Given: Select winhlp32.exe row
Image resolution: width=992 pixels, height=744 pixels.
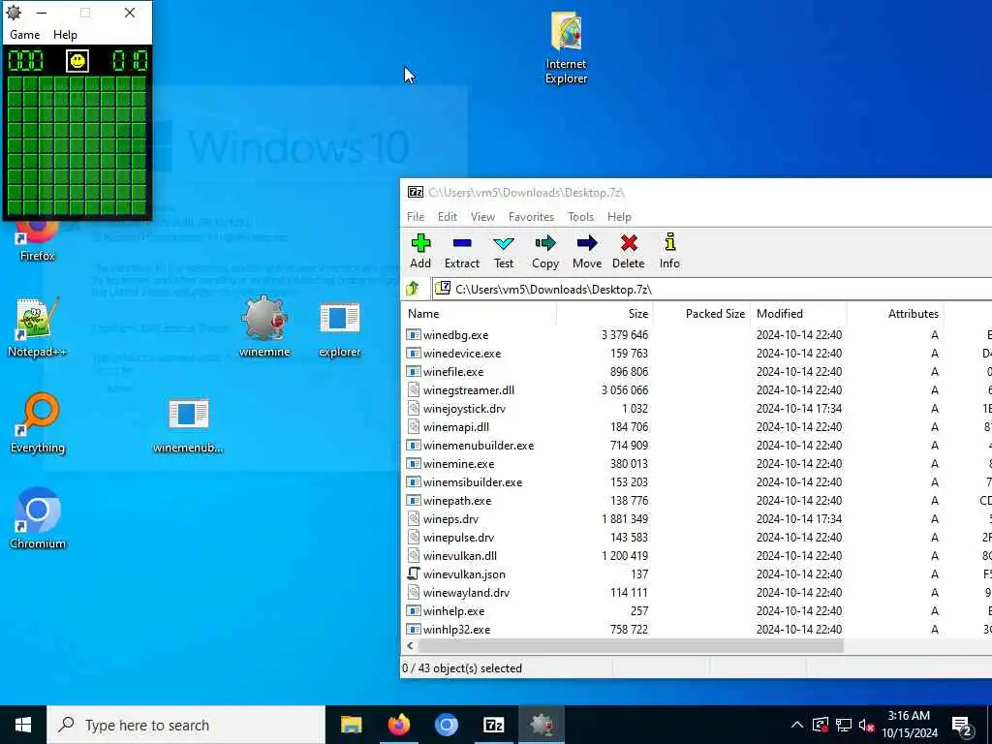Looking at the screenshot, I should point(696,630).
